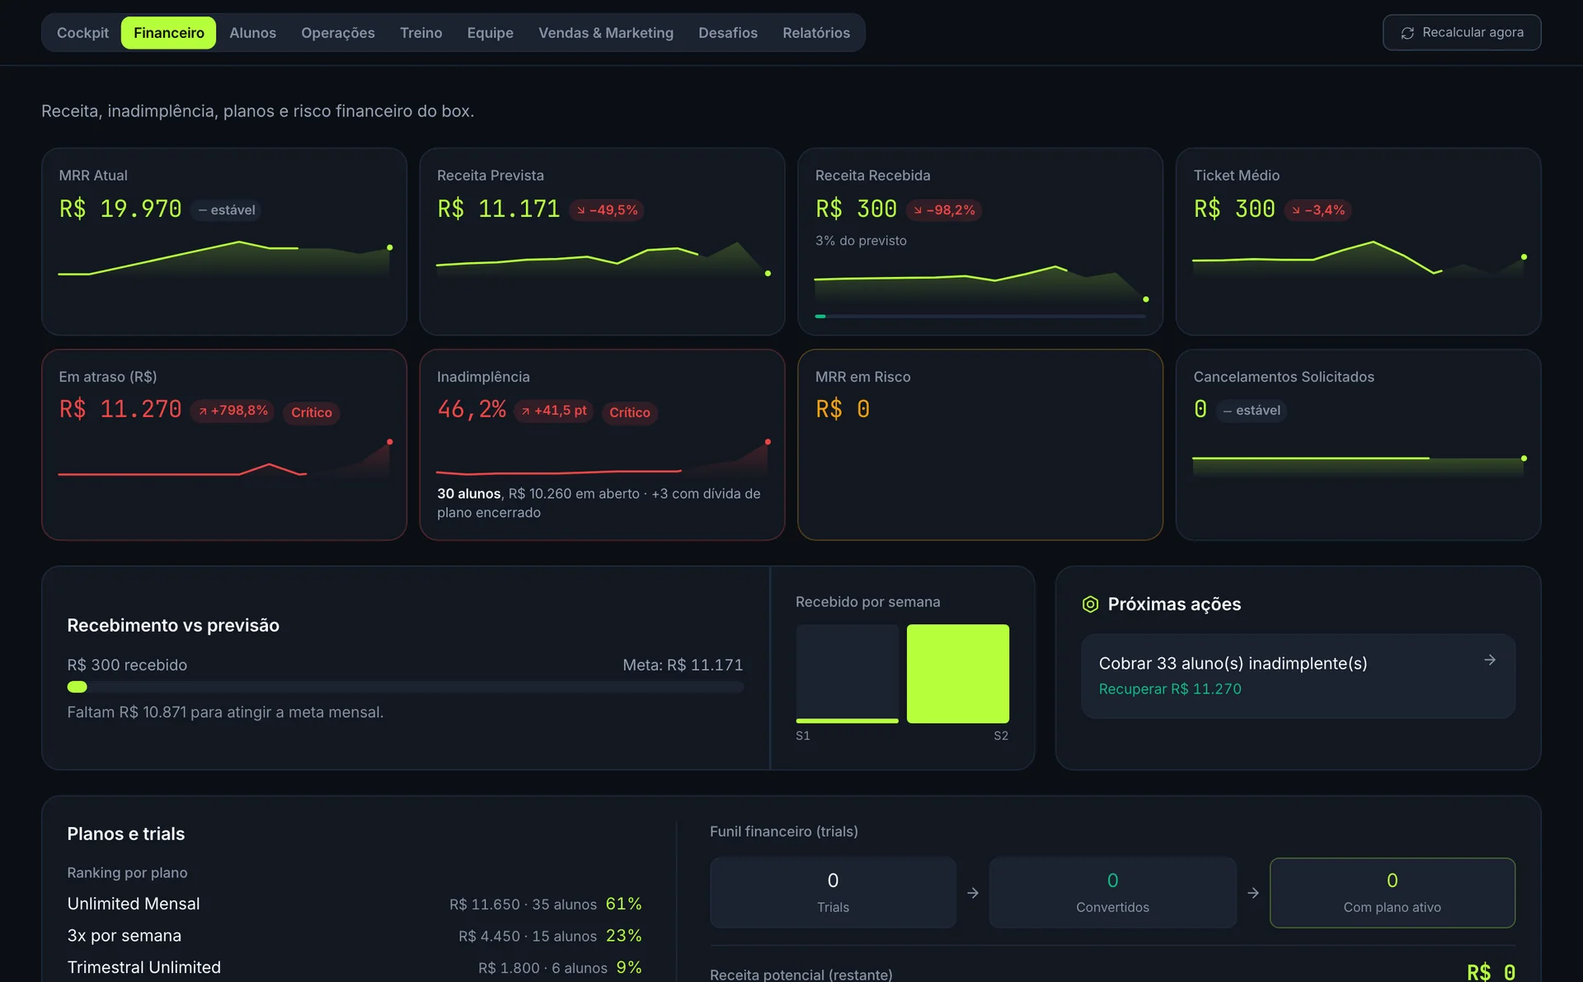1583x982 pixels.
Task: Click the Unlimited Mensal plan row
Action: pyautogui.click(x=355, y=904)
